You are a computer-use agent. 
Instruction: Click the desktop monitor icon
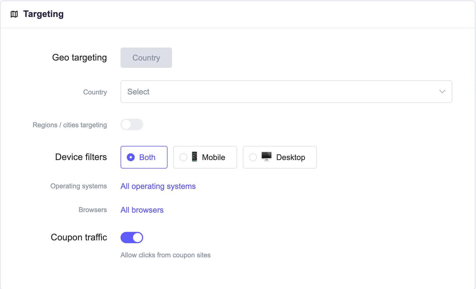pos(267,156)
